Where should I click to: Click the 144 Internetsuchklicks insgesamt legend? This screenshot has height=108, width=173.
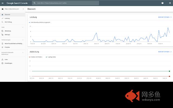(x=39, y=22)
